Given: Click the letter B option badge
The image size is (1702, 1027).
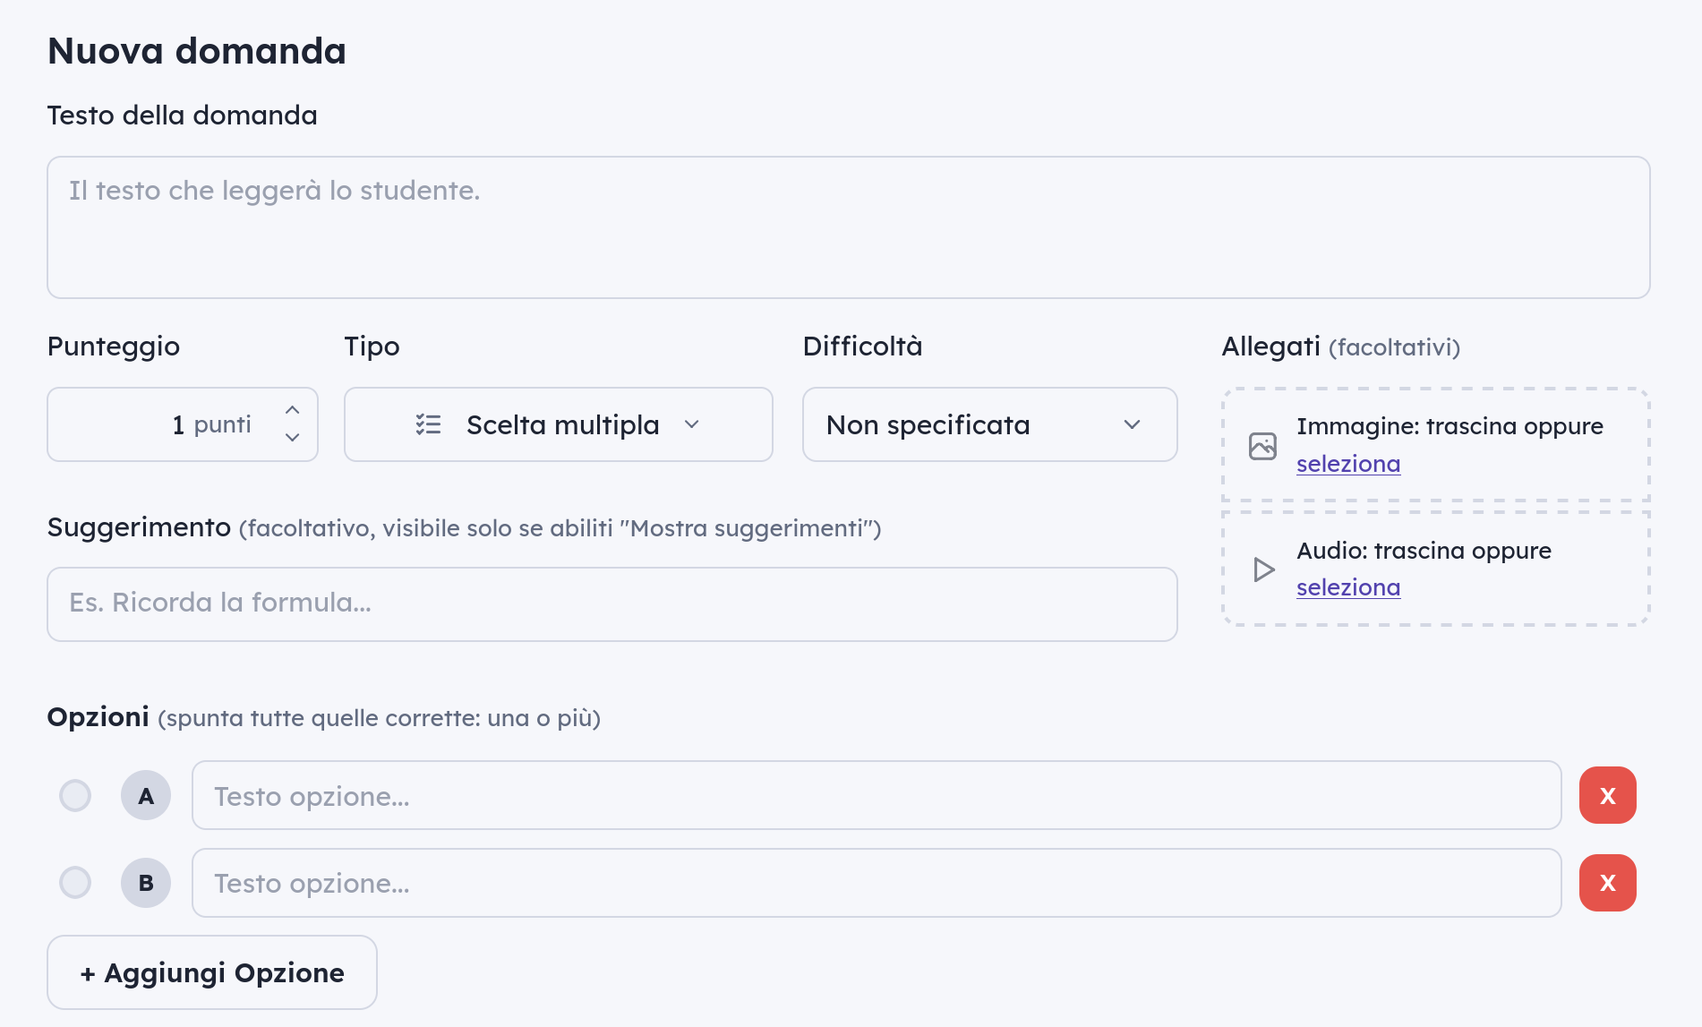Looking at the screenshot, I should tap(146, 883).
